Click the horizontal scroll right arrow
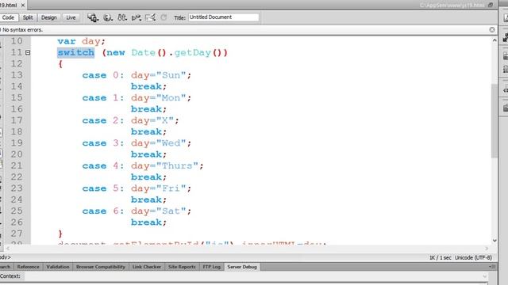508x285 pixels. (487, 248)
